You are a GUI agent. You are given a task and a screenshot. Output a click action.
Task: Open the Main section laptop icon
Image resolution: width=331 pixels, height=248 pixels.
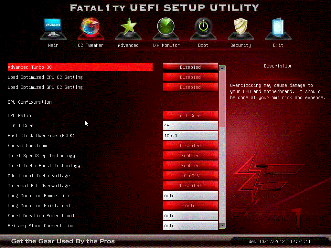point(53,29)
